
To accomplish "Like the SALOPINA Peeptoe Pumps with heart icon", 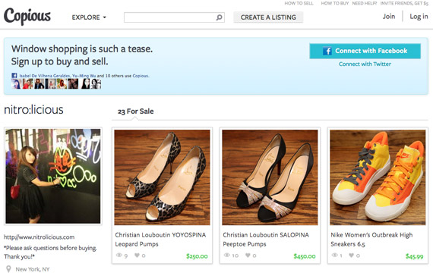I will 248,256.
